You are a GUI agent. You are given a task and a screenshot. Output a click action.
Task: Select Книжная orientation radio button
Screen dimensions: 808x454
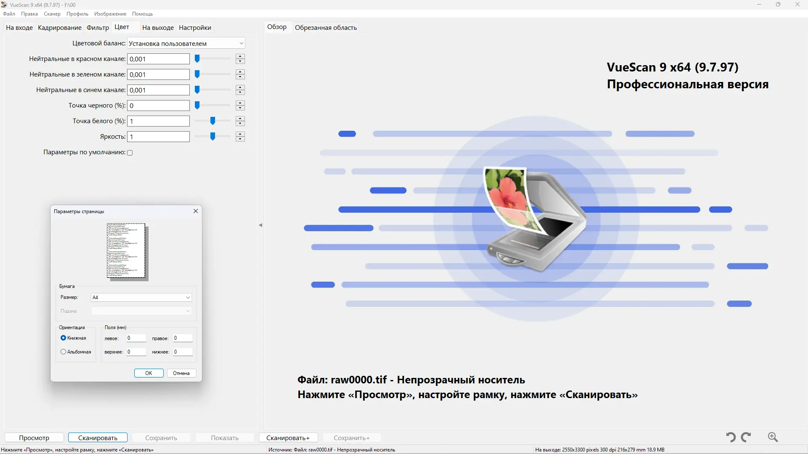coord(64,338)
